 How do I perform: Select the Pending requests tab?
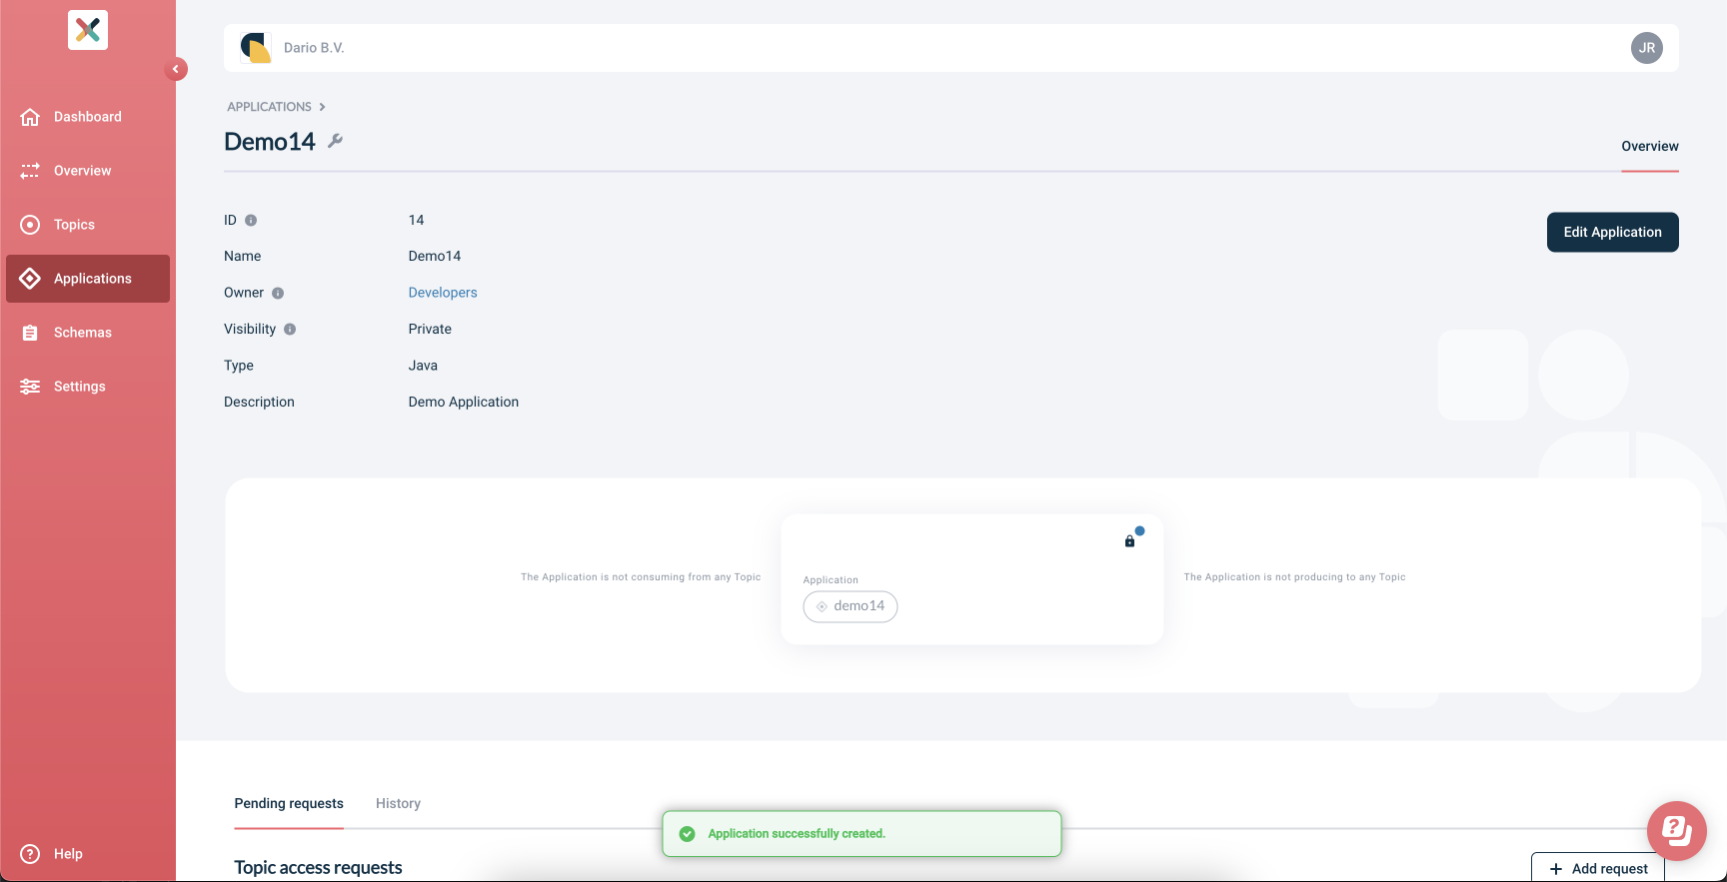tap(289, 804)
